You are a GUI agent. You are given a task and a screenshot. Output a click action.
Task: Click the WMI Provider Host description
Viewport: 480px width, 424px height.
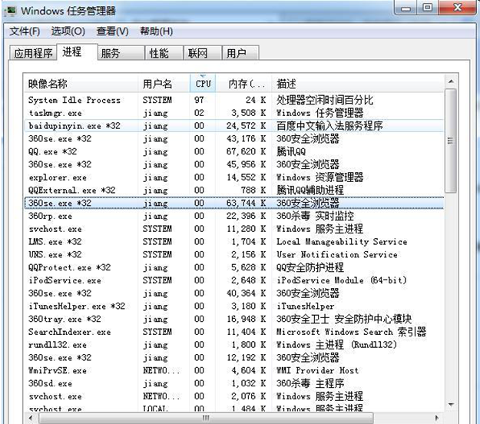317,370
